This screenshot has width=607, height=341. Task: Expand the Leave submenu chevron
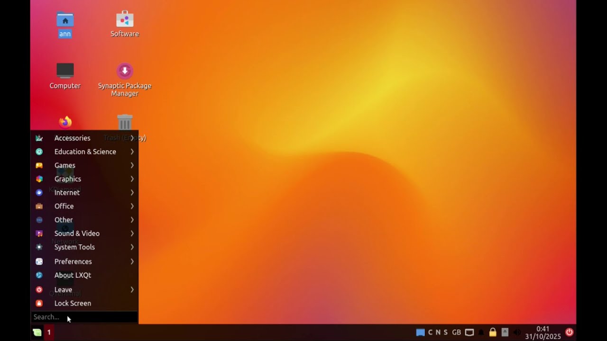[132, 289]
